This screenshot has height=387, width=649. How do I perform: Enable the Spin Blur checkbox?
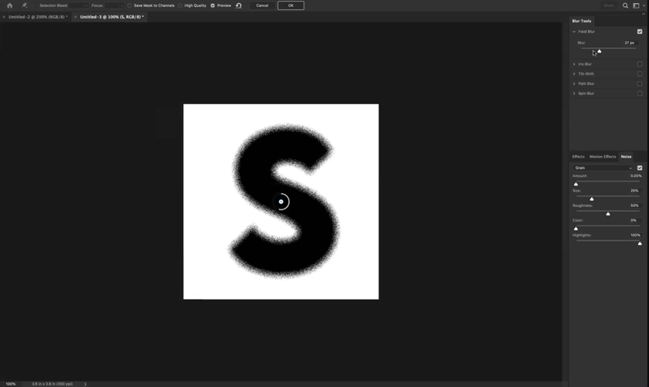[x=640, y=93]
